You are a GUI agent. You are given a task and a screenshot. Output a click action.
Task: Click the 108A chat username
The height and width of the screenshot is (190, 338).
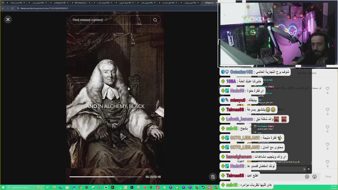[231, 81]
